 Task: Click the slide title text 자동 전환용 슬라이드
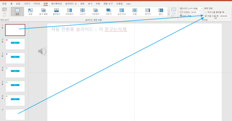click(72, 29)
